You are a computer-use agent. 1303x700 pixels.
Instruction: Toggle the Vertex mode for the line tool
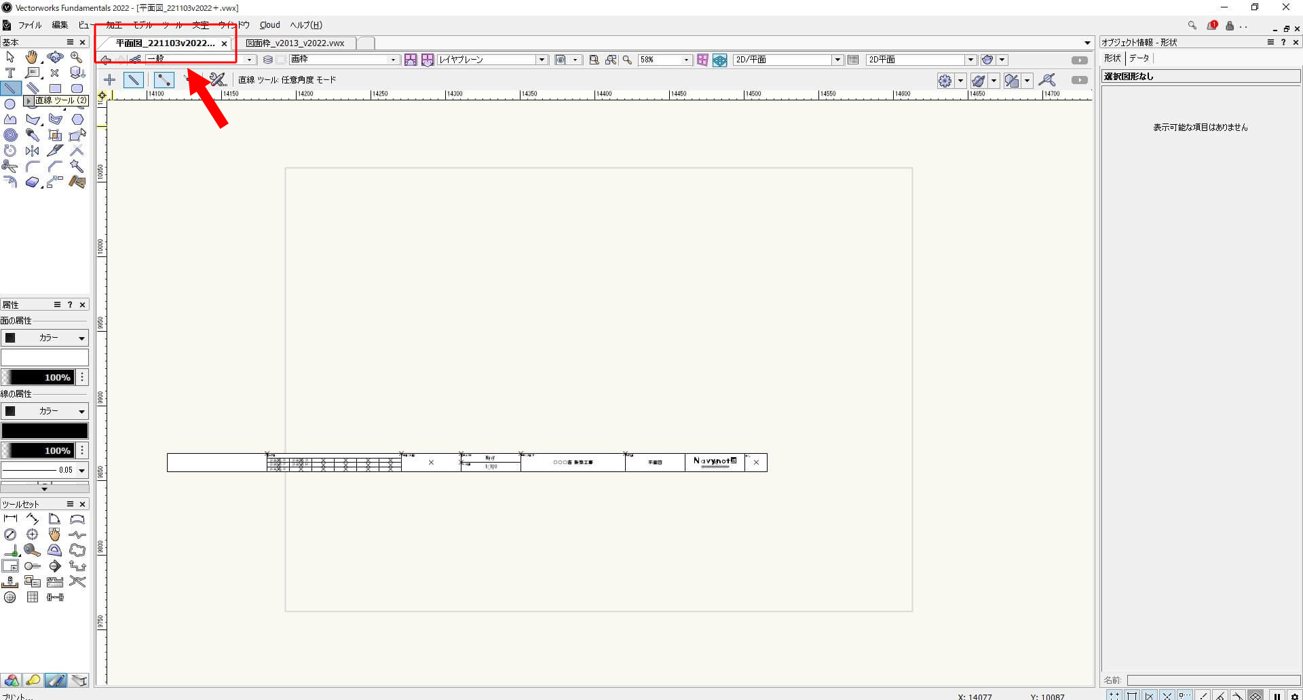(x=164, y=80)
